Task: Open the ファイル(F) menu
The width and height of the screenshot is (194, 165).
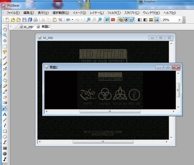Action: 13,13
